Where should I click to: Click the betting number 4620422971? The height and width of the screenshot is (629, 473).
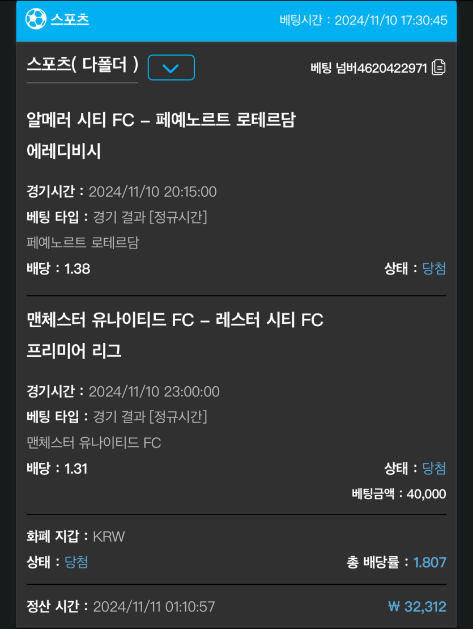coord(392,68)
